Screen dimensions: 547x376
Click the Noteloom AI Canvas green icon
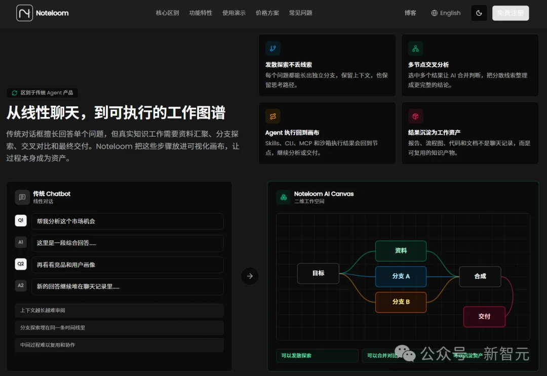click(x=284, y=197)
